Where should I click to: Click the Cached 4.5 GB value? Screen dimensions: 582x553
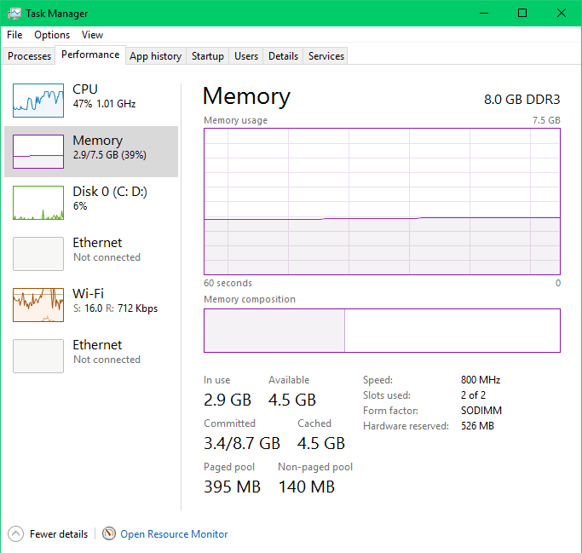(x=321, y=443)
